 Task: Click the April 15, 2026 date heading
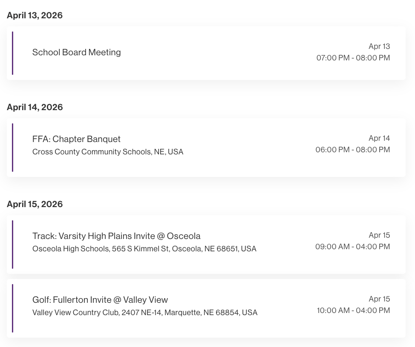pyautogui.click(x=35, y=204)
